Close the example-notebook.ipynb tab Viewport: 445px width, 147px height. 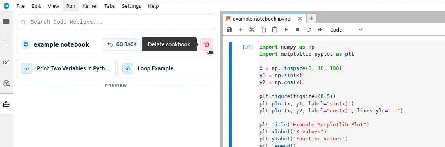[300, 19]
